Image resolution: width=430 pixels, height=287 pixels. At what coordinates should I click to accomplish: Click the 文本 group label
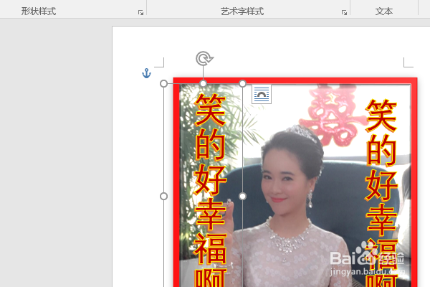384,11
